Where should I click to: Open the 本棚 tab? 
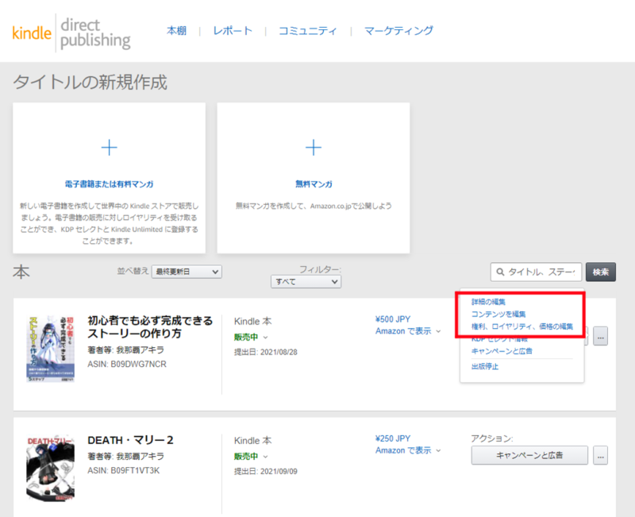176,31
